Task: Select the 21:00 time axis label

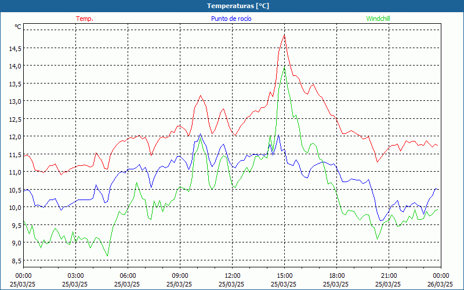Action: click(x=389, y=275)
